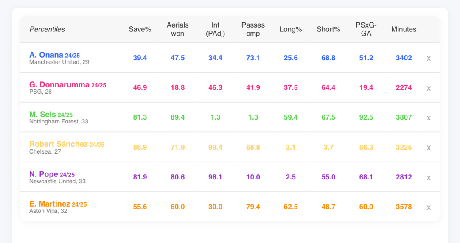Screen dimensions: 460x243
Task: Remove A. Onana row with its X
Action: [x=429, y=59]
